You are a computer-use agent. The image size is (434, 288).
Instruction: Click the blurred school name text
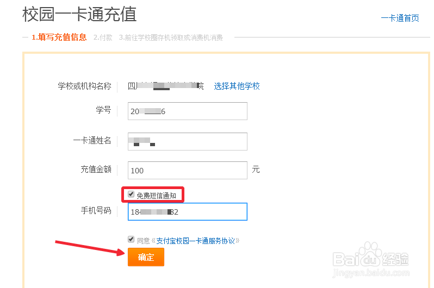click(165, 86)
